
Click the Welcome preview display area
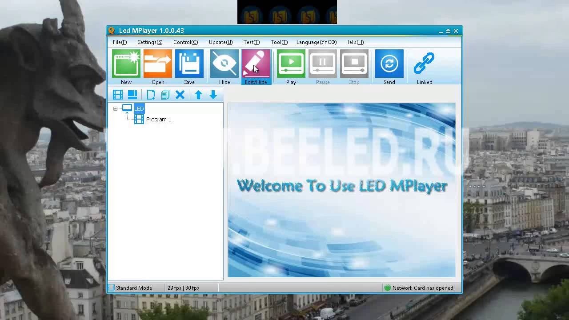[x=341, y=190]
